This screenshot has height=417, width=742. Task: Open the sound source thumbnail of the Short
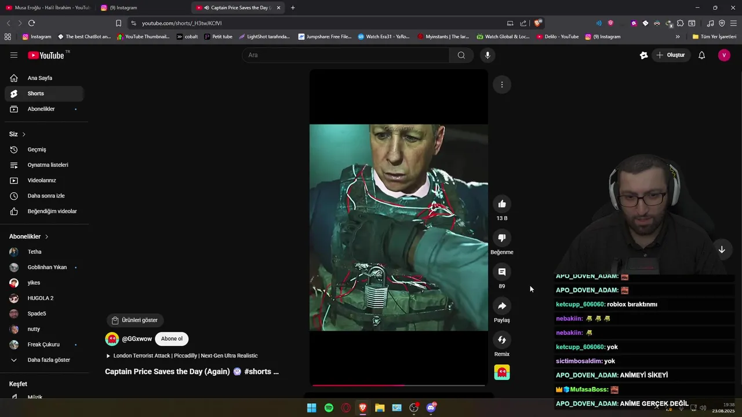[x=502, y=372]
